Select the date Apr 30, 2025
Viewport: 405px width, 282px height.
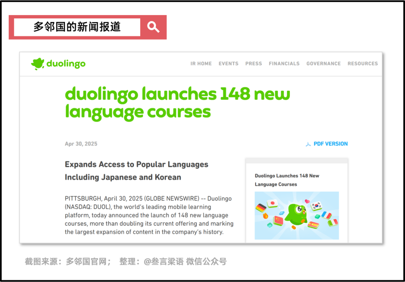coord(81,144)
